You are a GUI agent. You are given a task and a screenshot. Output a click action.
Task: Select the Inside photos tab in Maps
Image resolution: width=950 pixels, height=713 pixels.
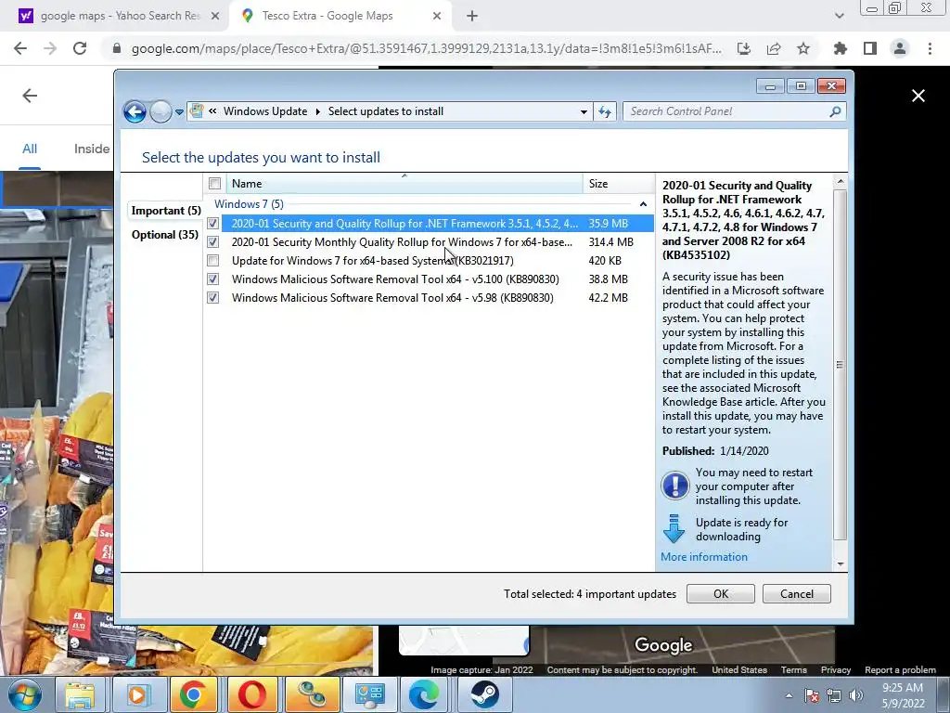coord(92,149)
